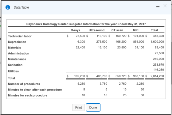This screenshot has width=172, height=115.
Task: Click MRI minutes to clean value 30
Action: (143, 90)
